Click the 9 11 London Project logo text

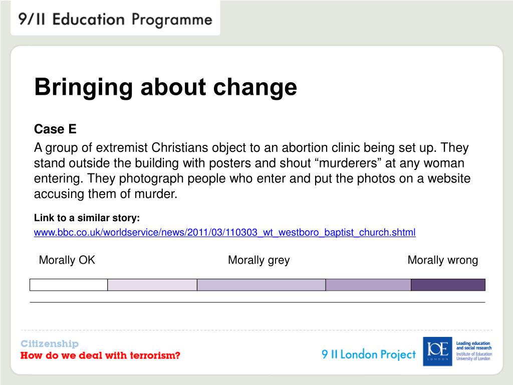click(x=369, y=354)
